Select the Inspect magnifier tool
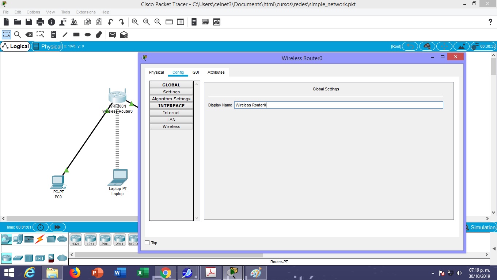The height and width of the screenshot is (280, 497). 17,35
